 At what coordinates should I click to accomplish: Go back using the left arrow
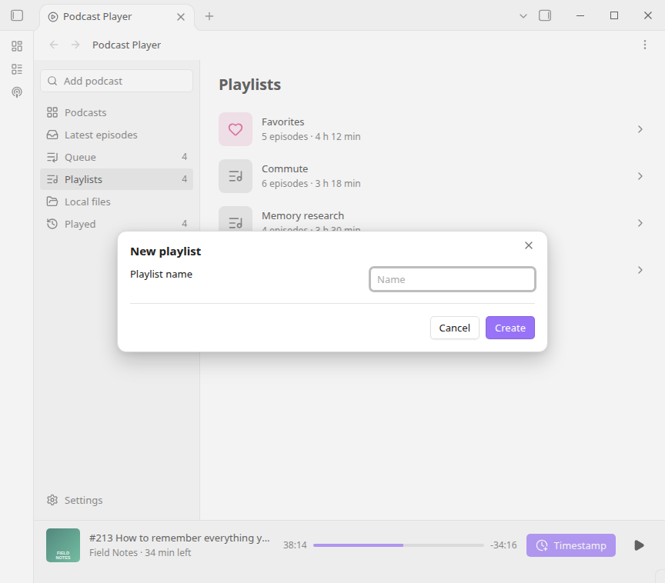tap(53, 45)
